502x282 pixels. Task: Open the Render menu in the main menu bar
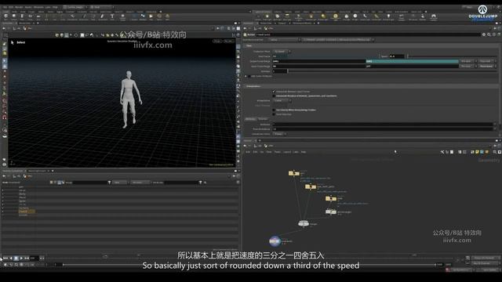[x=19, y=7]
